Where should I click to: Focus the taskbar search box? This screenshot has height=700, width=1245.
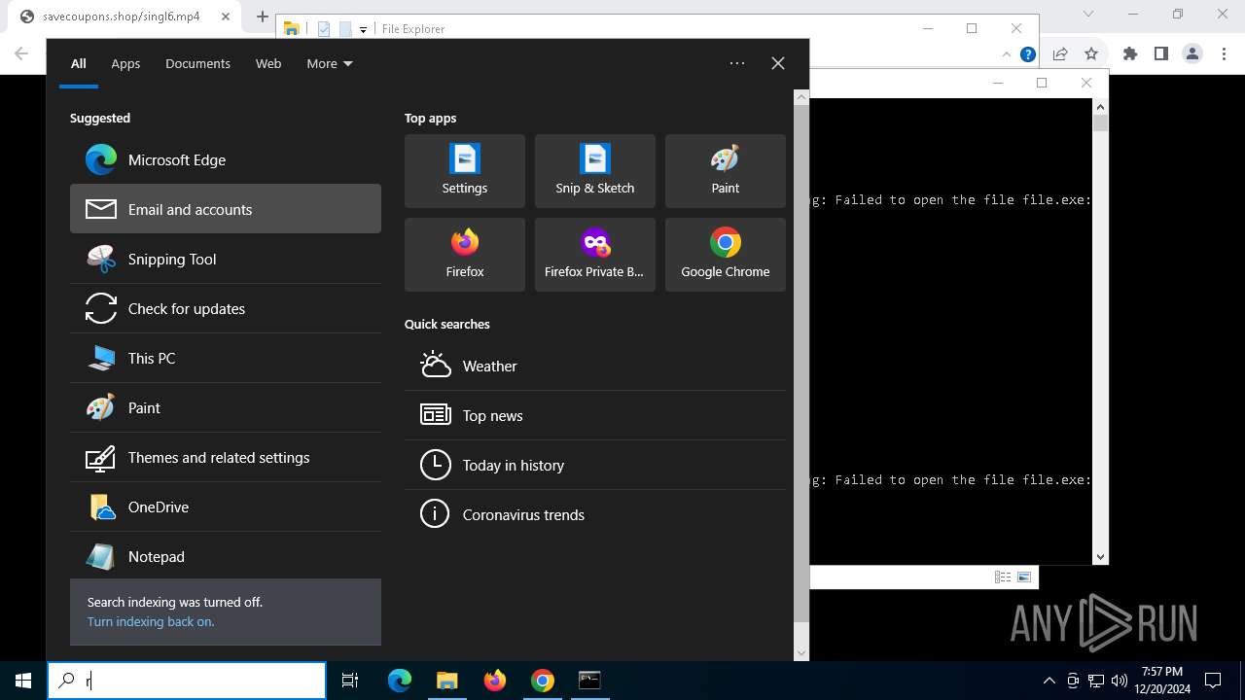point(187,681)
